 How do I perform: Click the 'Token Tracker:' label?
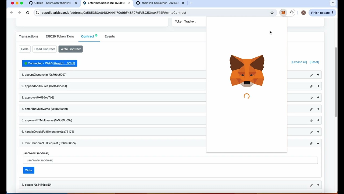click(185, 21)
